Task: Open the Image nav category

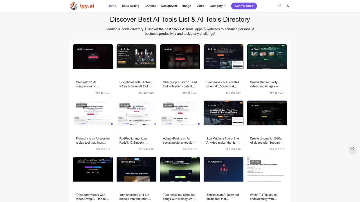Action: 187,6
